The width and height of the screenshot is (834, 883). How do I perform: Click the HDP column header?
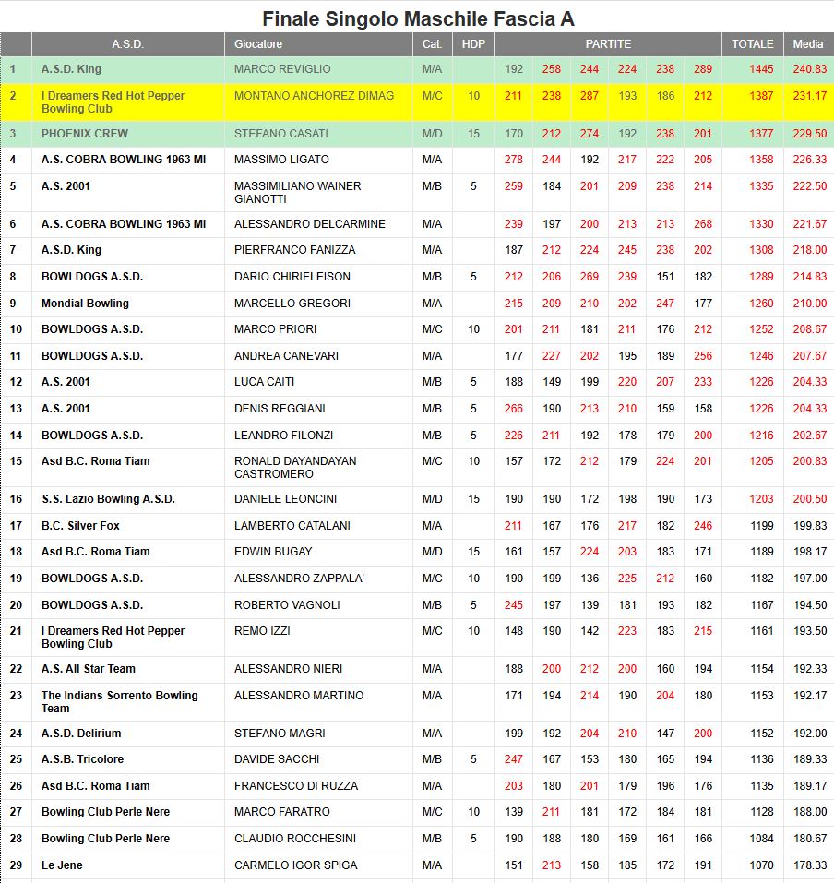[x=472, y=44]
